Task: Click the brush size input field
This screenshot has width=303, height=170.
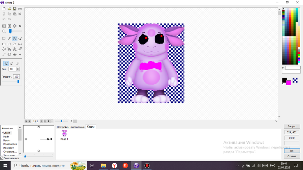Action: pos(12,69)
